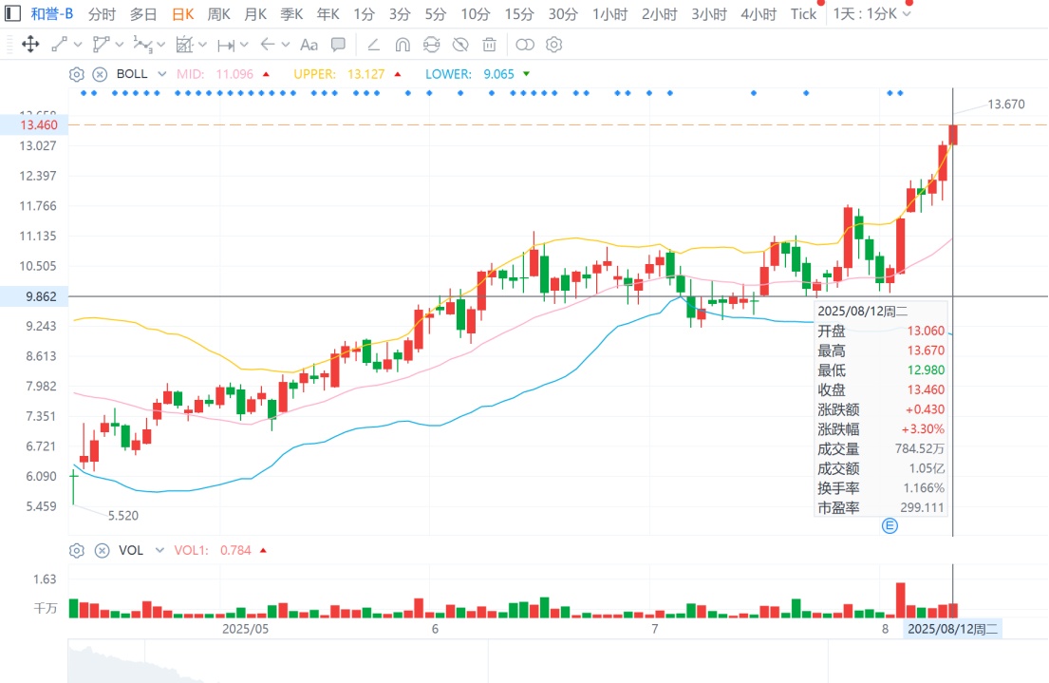
Task: Select the text annotation Aa tool
Action: [x=309, y=45]
